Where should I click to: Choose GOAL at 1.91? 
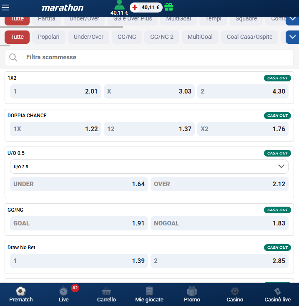(79, 223)
